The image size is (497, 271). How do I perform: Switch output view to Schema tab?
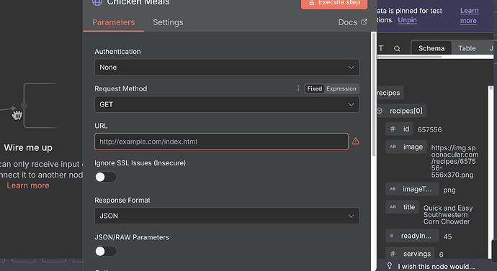(431, 48)
